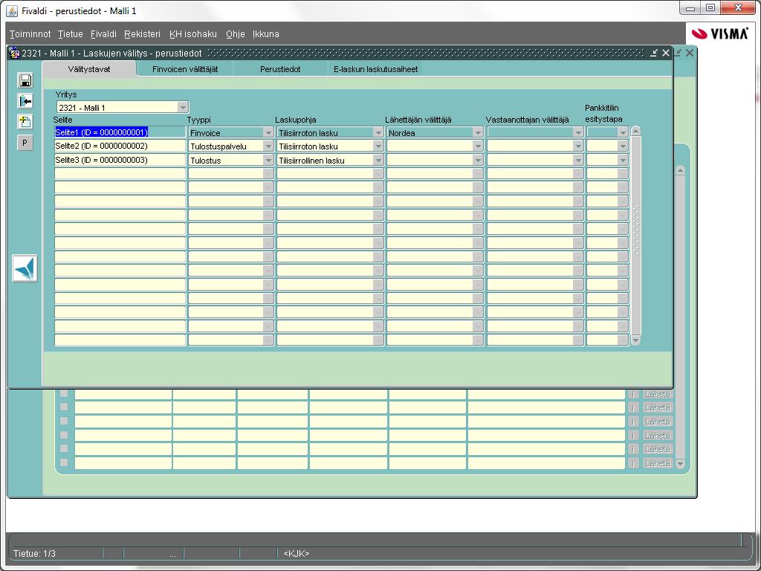Open Tyyppi dropdown showing Tulostus

click(268, 161)
